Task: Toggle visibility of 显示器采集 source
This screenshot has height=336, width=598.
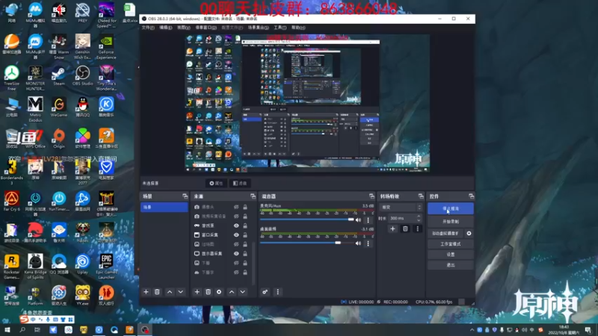Action: pos(236,253)
